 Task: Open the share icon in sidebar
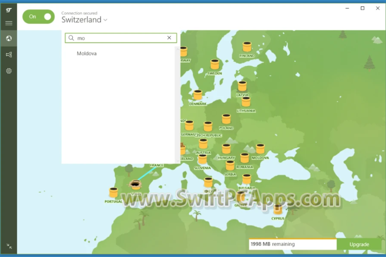click(9, 55)
